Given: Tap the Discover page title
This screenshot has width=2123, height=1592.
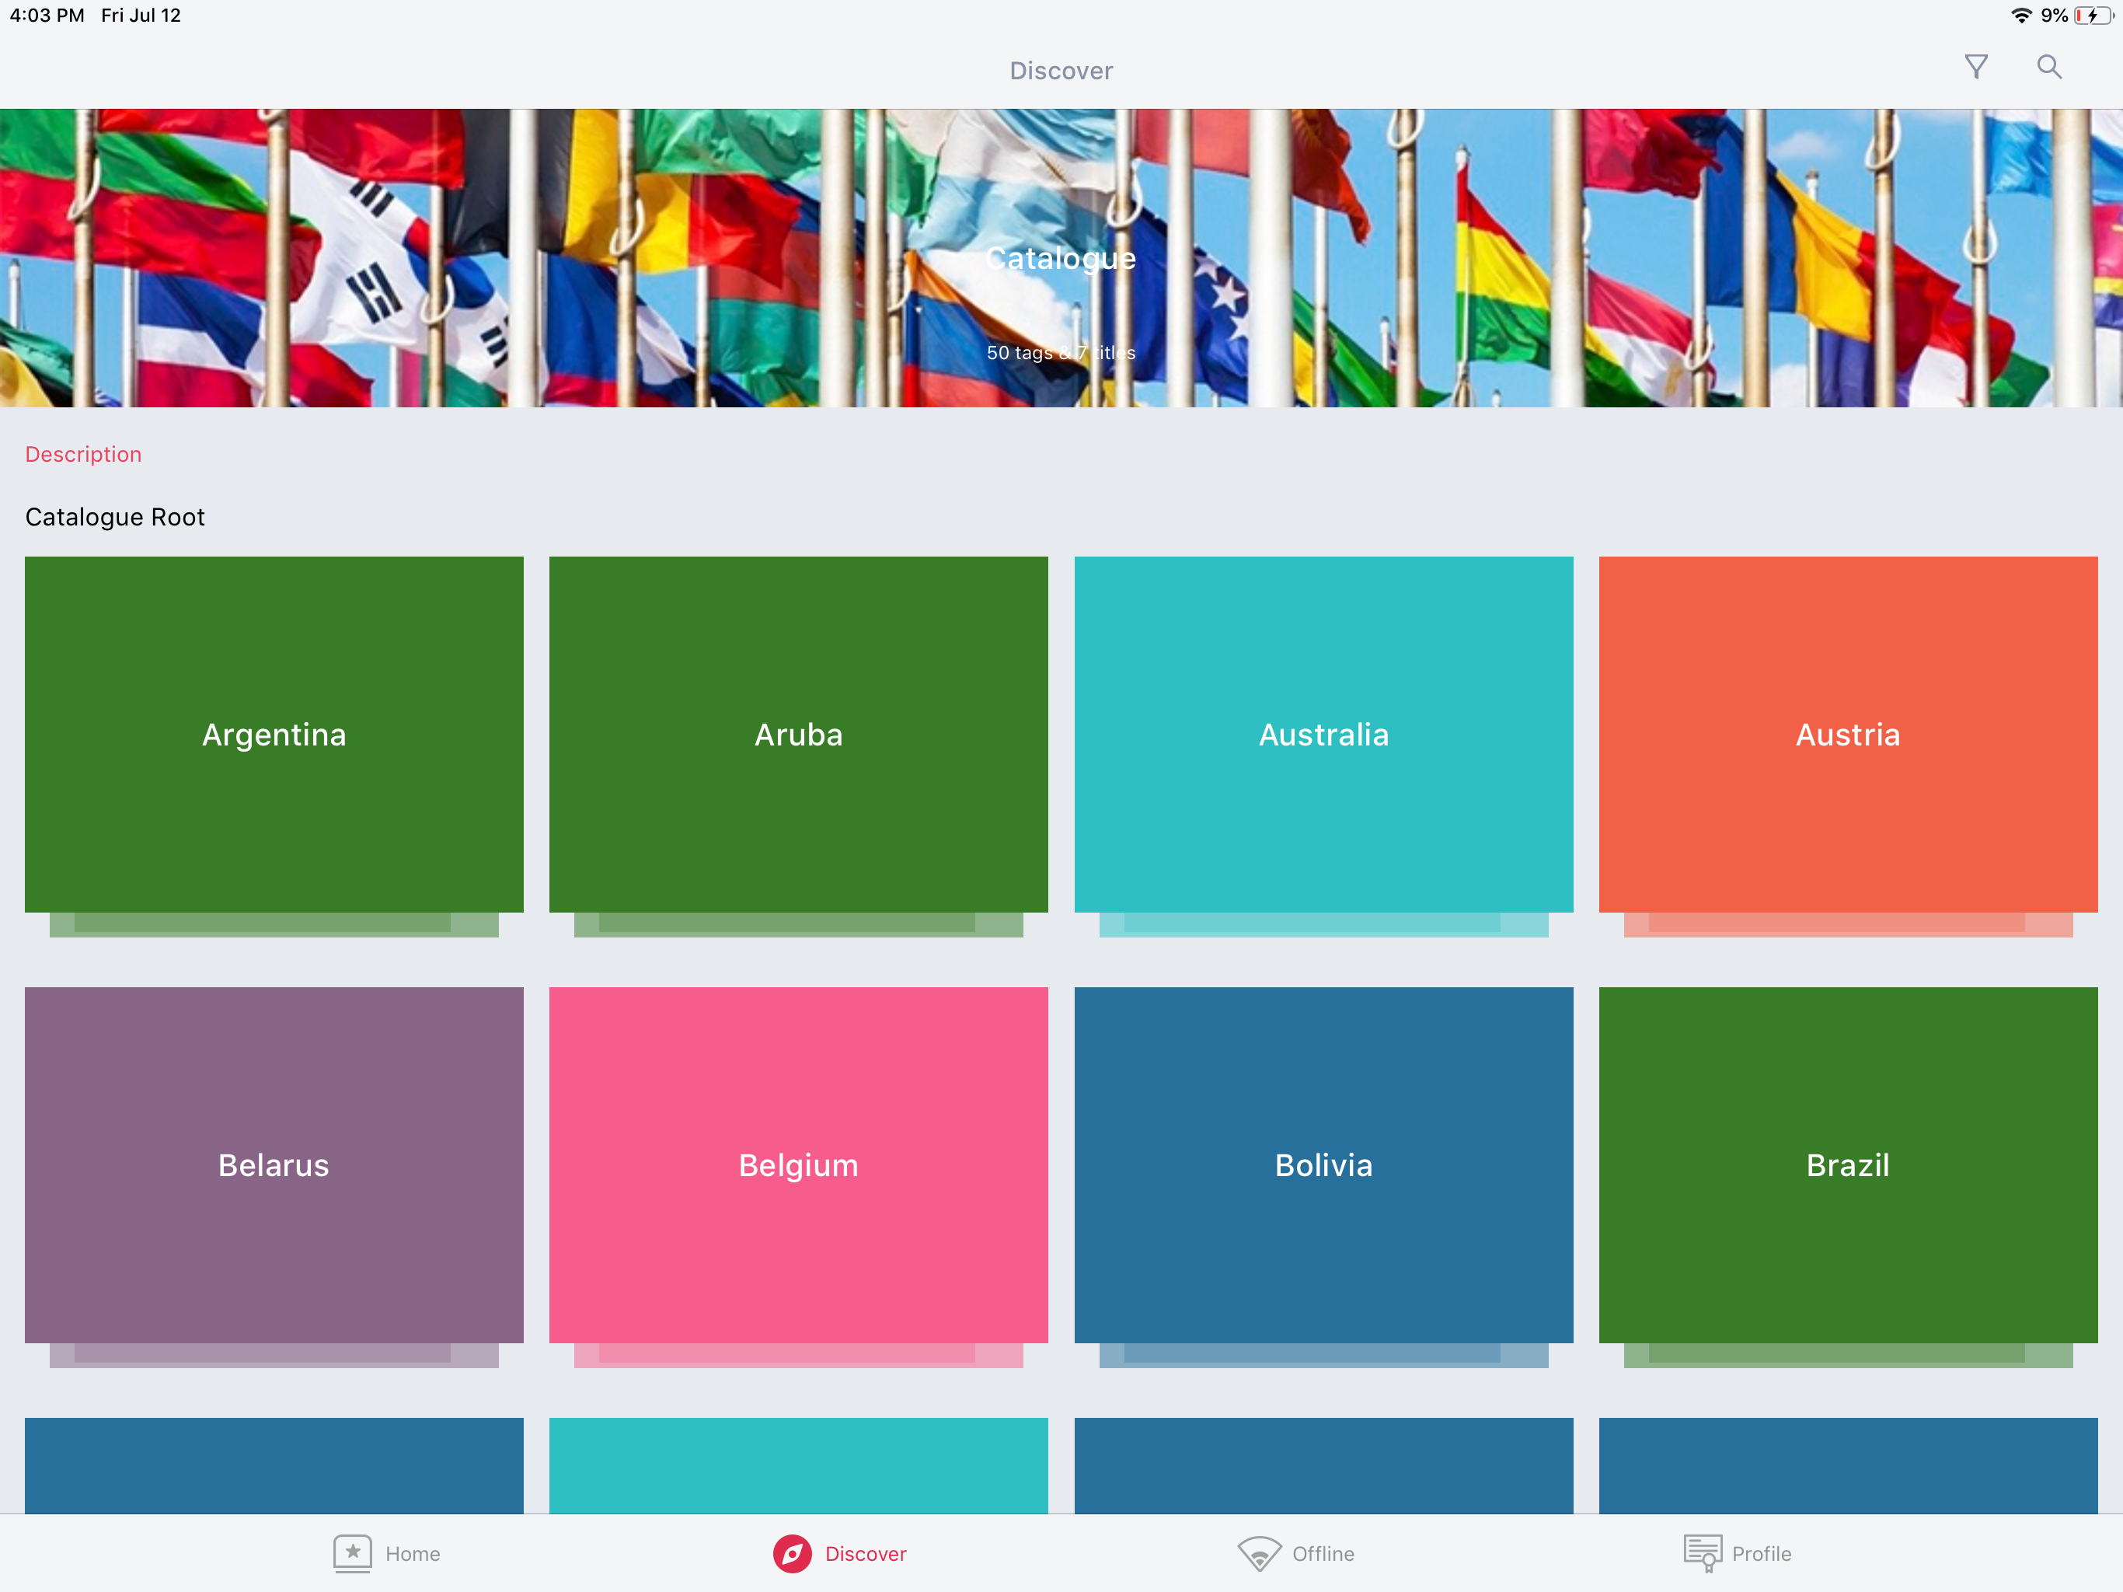Looking at the screenshot, I should click(x=1061, y=71).
